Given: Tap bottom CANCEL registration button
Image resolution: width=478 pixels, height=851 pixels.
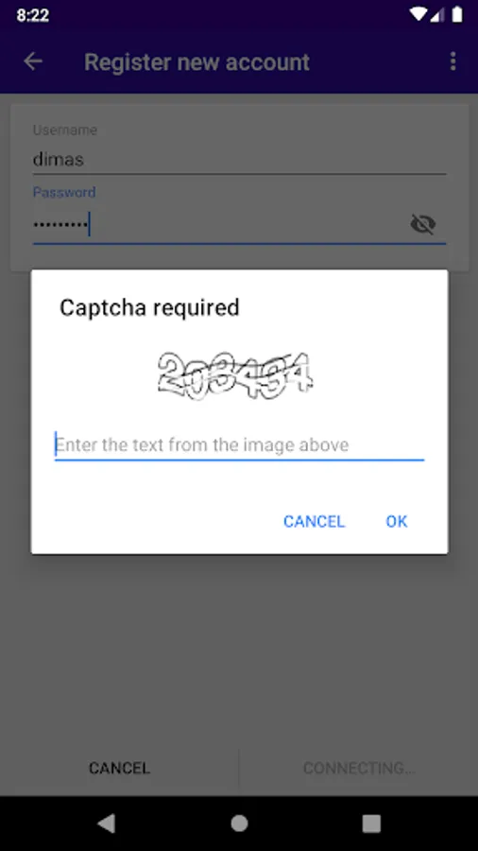Looking at the screenshot, I should point(119,768).
